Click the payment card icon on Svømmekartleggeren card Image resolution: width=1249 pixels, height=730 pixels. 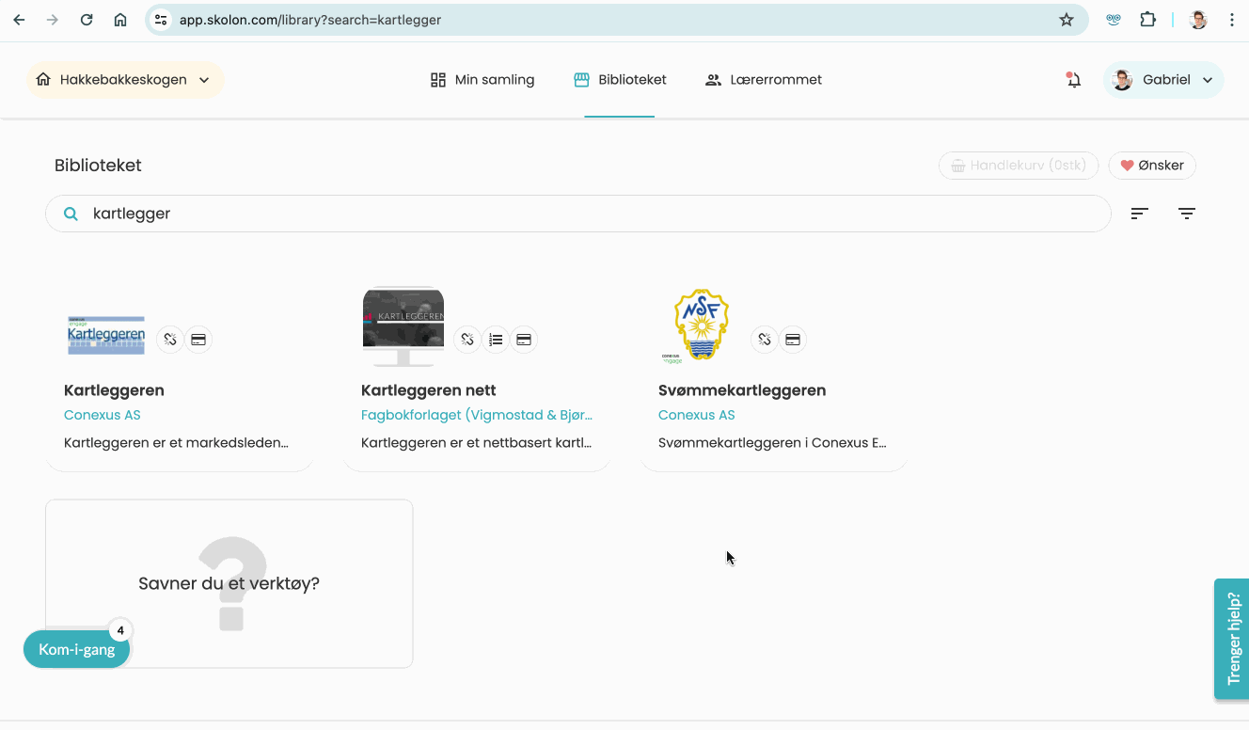click(793, 340)
